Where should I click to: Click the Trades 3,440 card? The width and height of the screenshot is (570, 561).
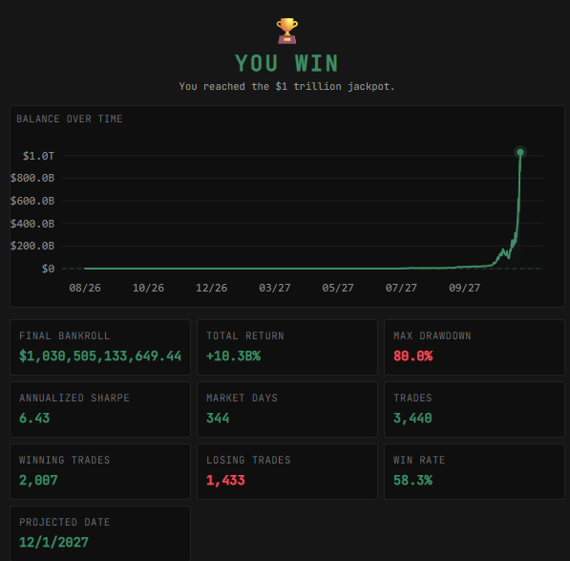click(x=475, y=409)
